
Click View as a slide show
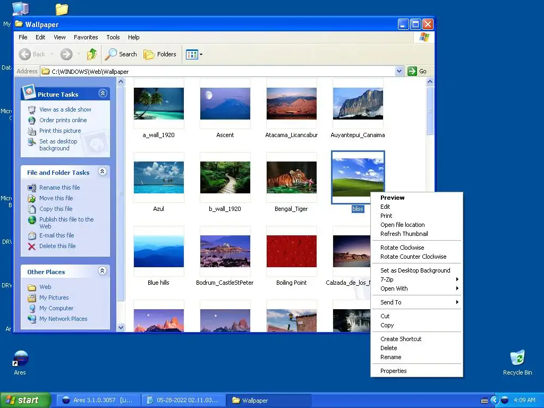(65, 109)
